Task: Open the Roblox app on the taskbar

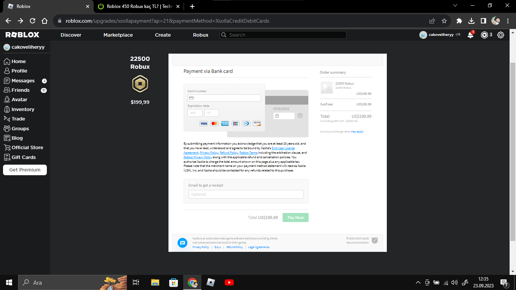Action: [210, 282]
